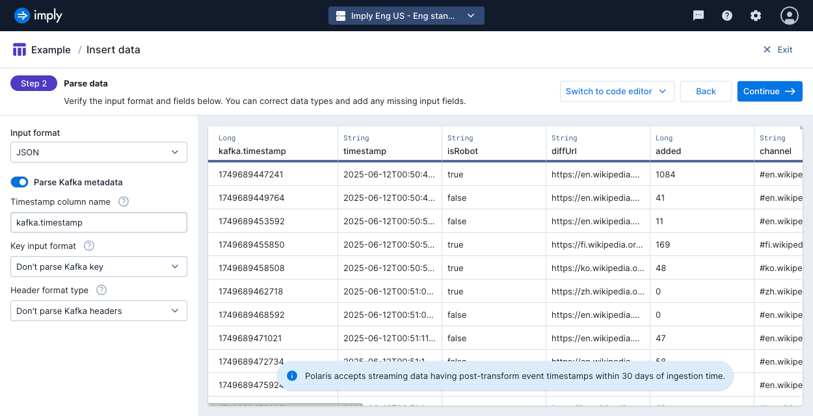Click the Example table icon
The height and width of the screenshot is (416, 813).
[20, 49]
